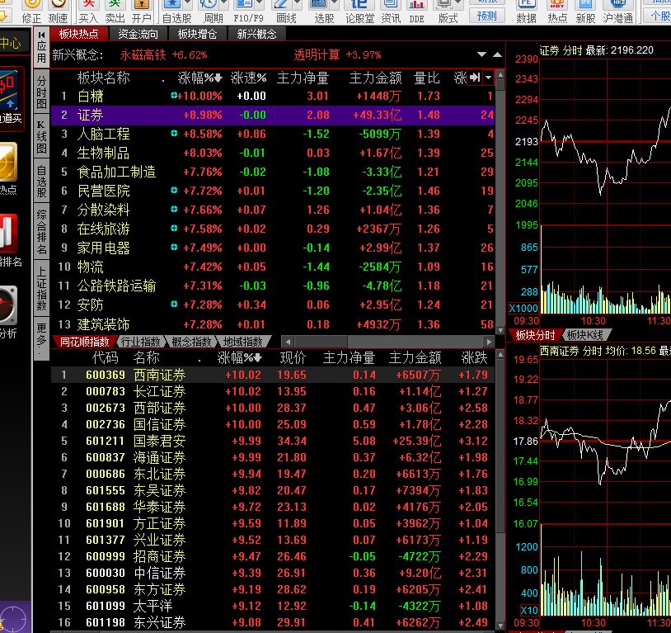Open the 测速 speed test tool

pyautogui.click(x=58, y=12)
